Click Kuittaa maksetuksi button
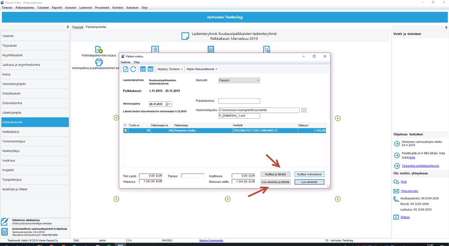This screenshot has width=449, height=246. click(309, 174)
